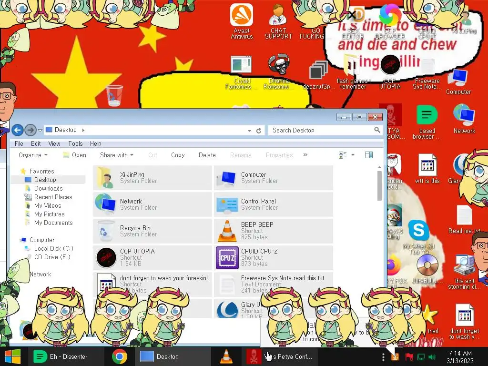Click the Eh - Dissenter taskbar button
Image resolution: width=488 pixels, height=366 pixels.
tap(66, 356)
